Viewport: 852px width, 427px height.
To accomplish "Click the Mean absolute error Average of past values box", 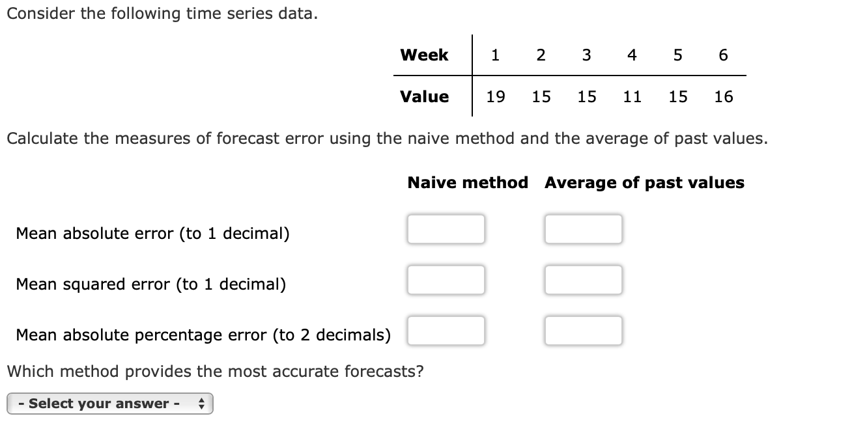I will (x=583, y=228).
